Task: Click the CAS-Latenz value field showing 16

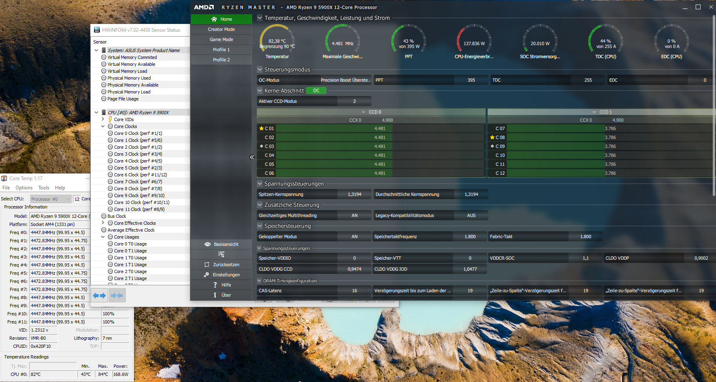Action: (355, 291)
